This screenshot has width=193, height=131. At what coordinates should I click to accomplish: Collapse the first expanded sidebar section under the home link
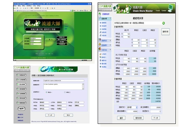110,19
